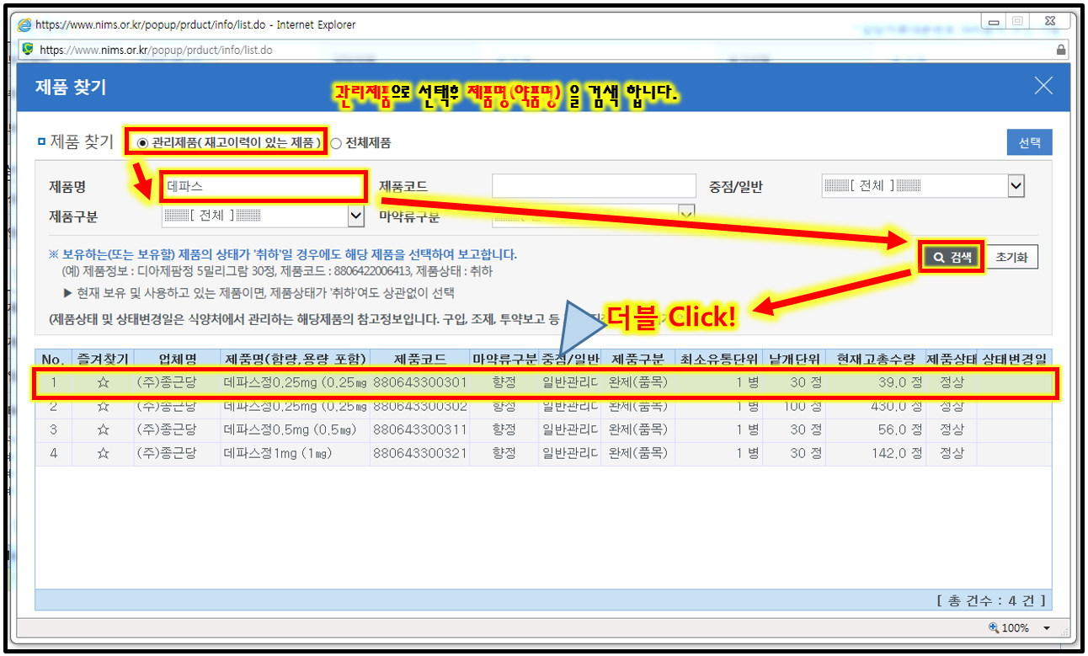This screenshot has width=1088, height=656.
Task: Click the padlock icon in address bar
Action: (x=1061, y=50)
